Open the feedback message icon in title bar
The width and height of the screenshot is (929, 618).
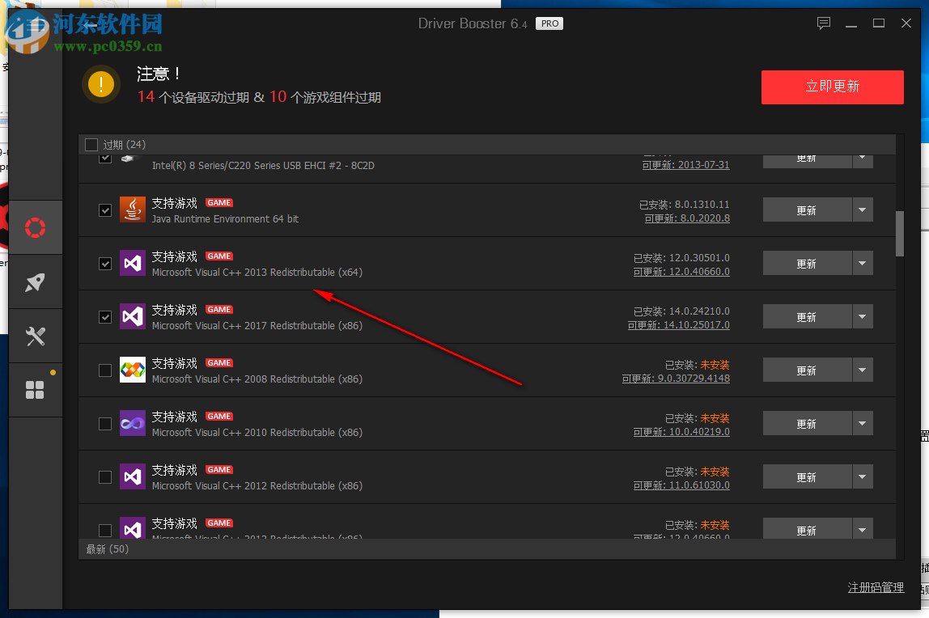tap(823, 23)
